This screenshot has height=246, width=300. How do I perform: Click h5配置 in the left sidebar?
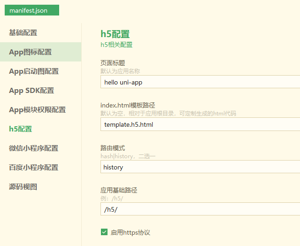[x=20, y=129]
